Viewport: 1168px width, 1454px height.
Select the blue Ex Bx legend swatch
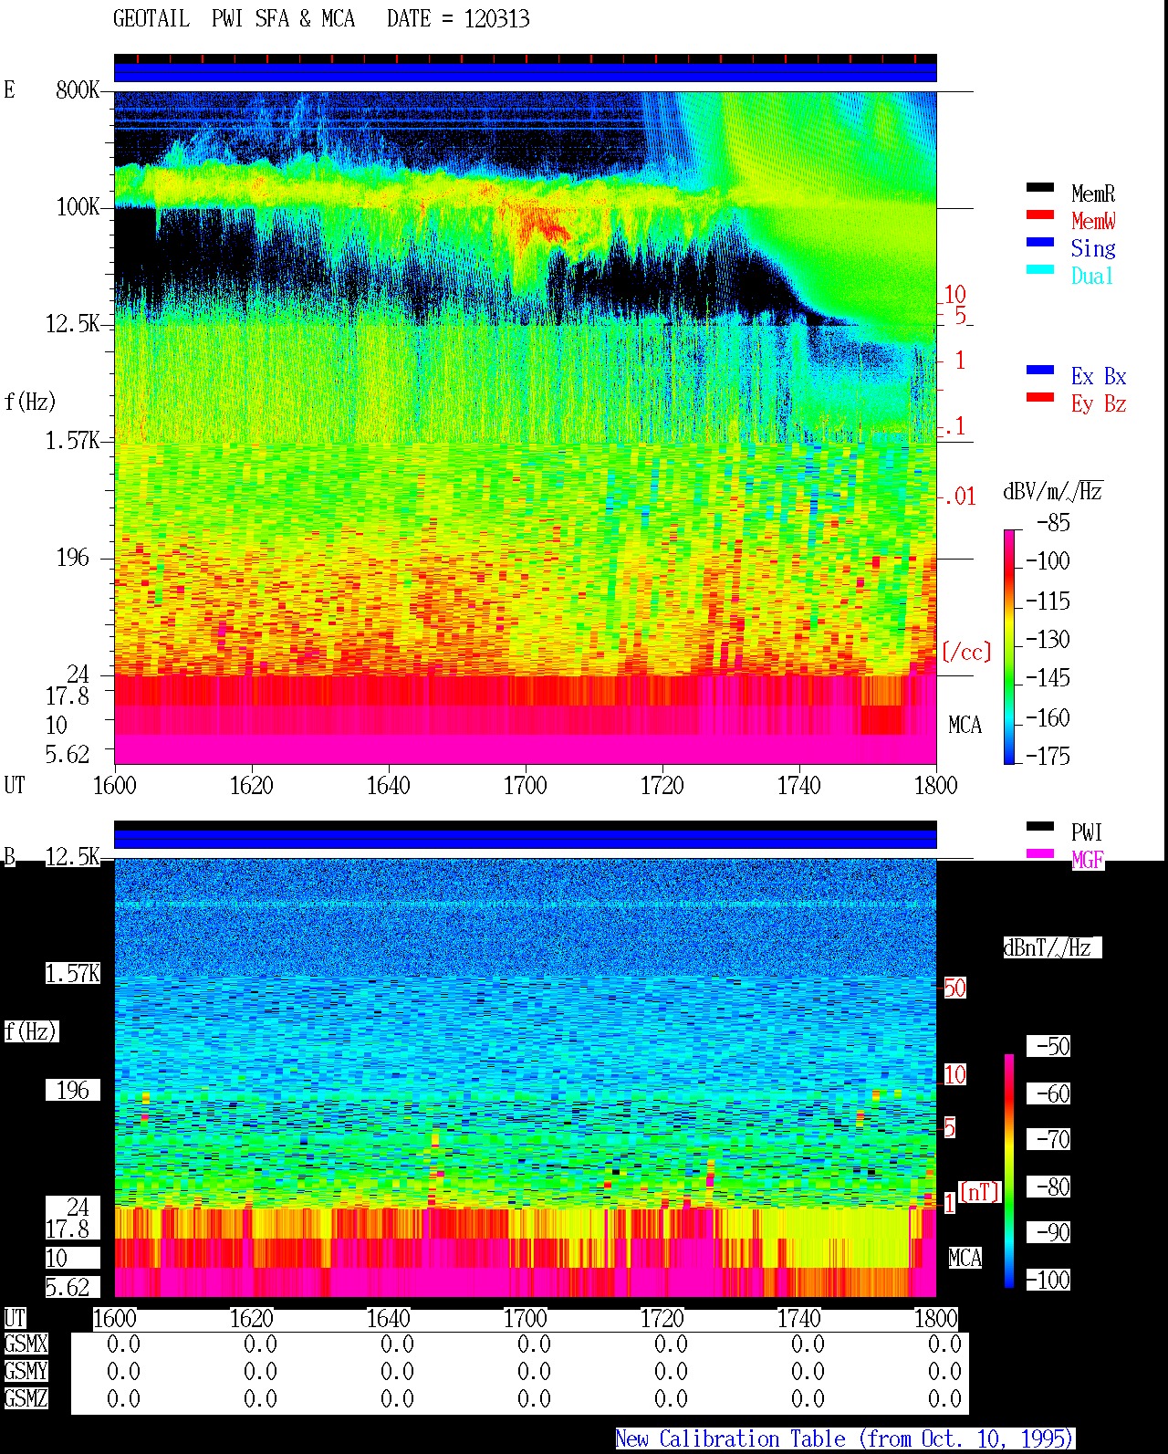coord(1040,371)
